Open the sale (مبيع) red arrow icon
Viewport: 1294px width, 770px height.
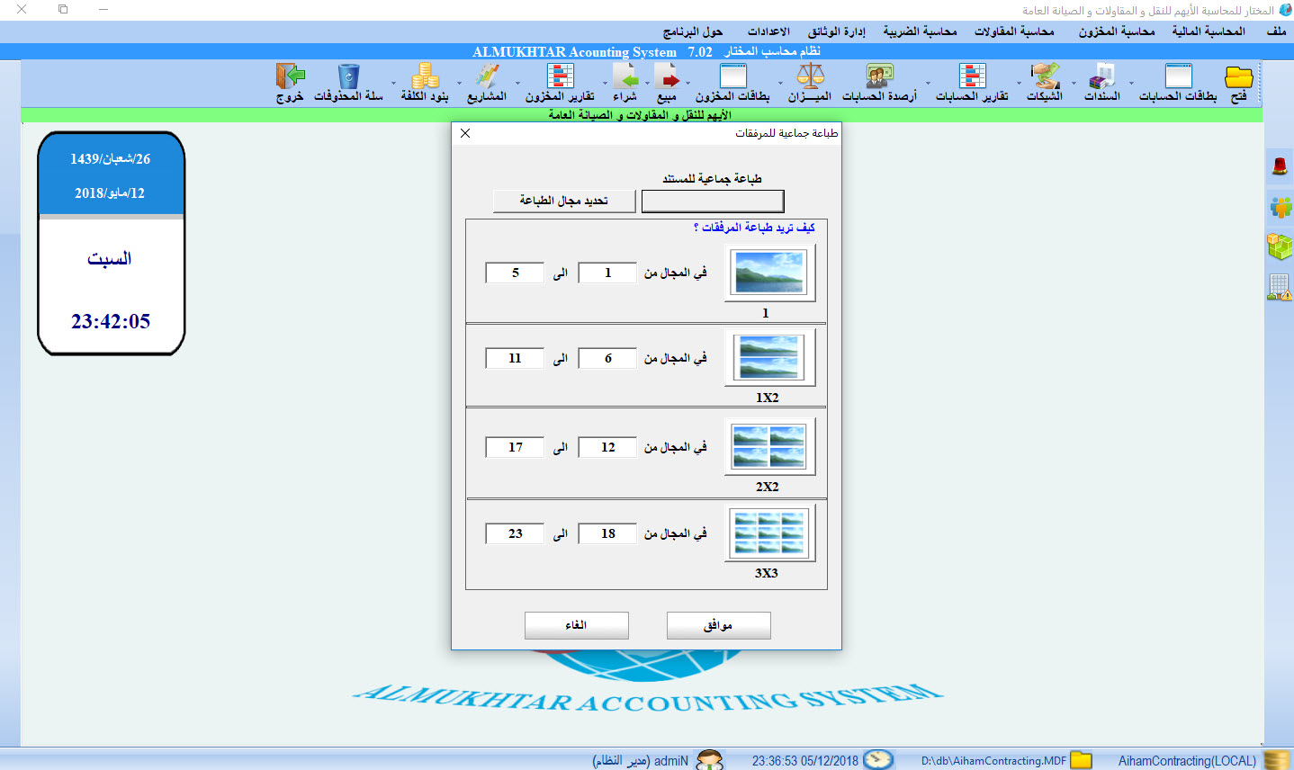tap(667, 77)
